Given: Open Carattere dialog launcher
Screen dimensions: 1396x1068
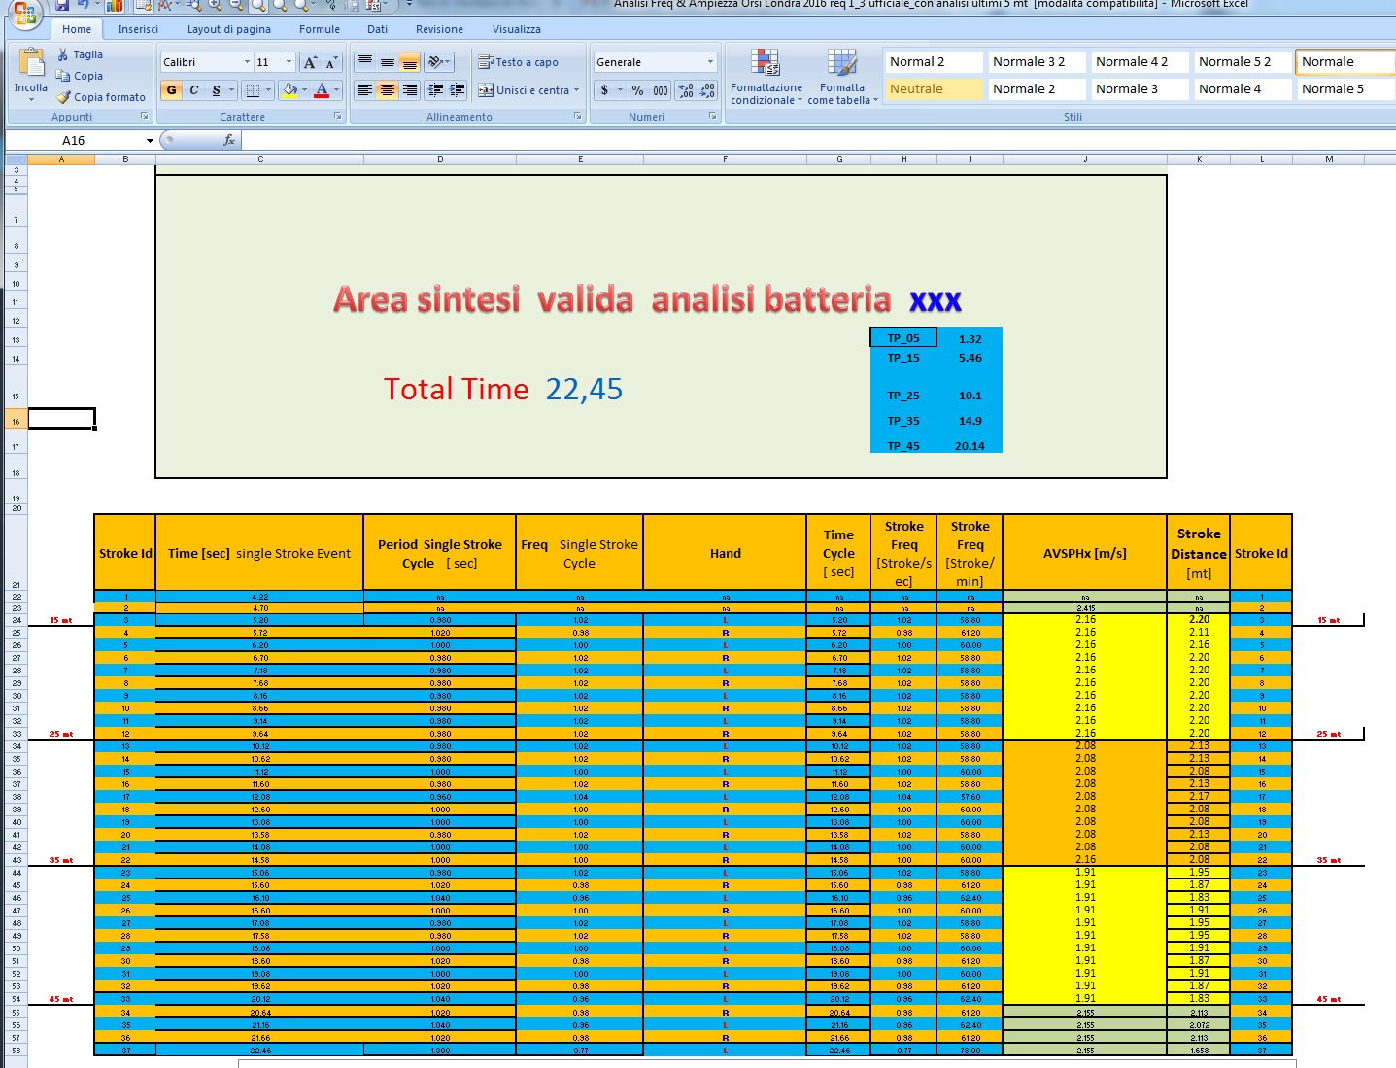Looking at the screenshot, I should [338, 117].
